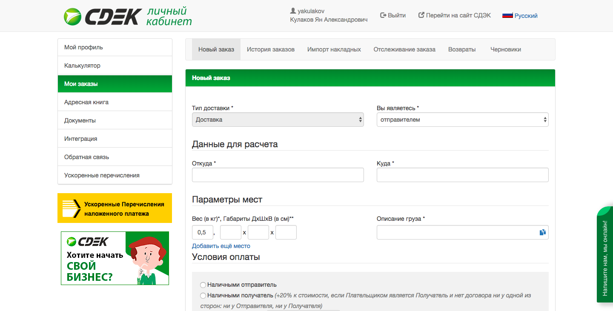Open the 'Хотите начать свой бизнес' banner
This screenshot has height=311, width=613.
[115, 258]
